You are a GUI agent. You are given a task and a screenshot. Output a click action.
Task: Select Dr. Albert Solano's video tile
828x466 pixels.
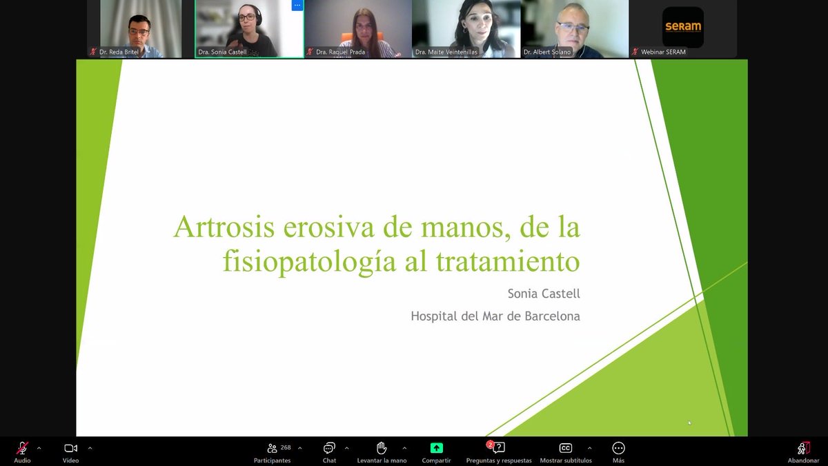click(575, 28)
